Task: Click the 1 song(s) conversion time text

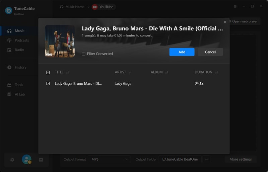Action: click(117, 35)
